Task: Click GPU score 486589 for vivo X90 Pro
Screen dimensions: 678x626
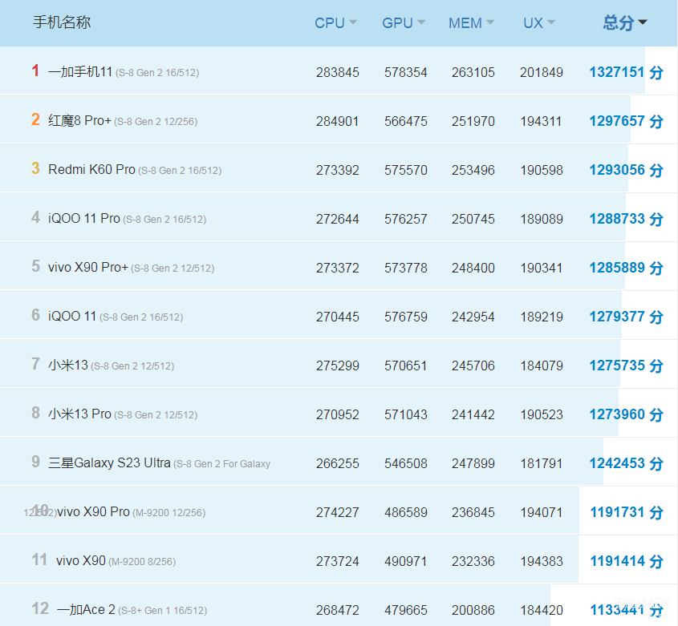Action: (405, 512)
